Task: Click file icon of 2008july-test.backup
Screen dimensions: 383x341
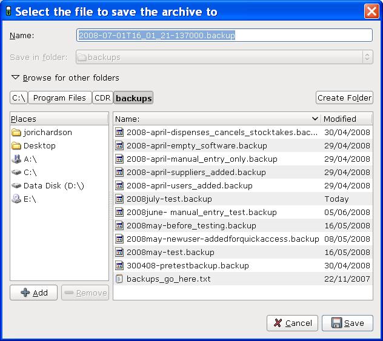Action: (119, 199)
